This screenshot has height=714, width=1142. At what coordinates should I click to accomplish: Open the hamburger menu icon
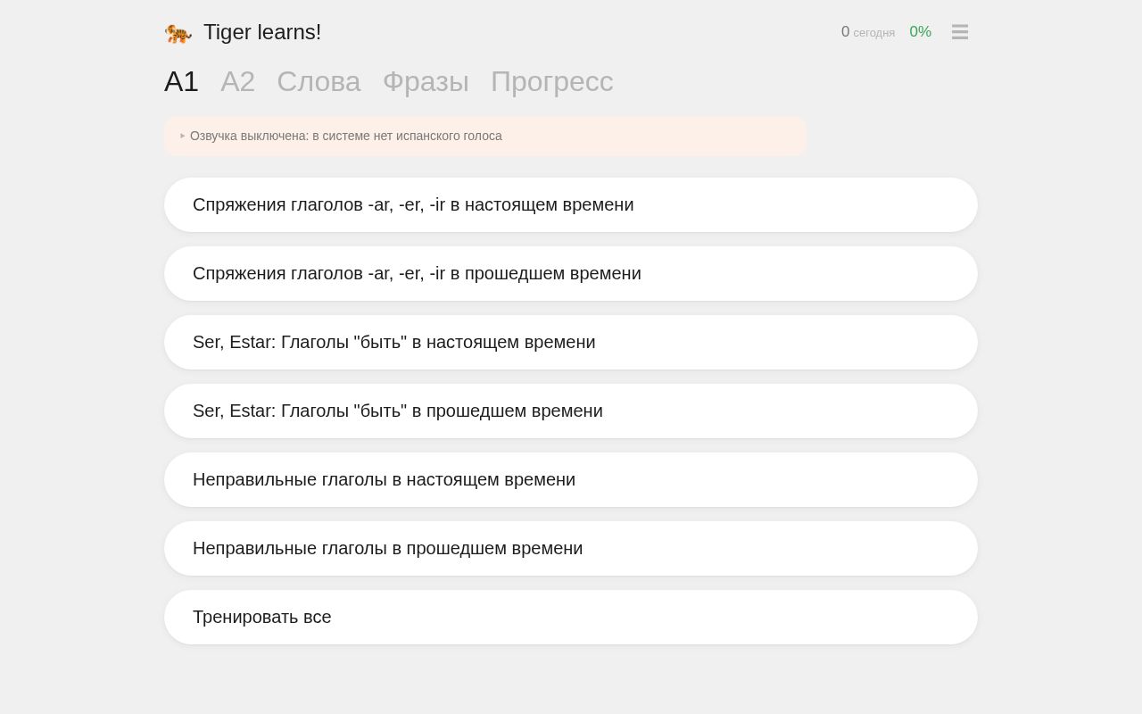960,32
